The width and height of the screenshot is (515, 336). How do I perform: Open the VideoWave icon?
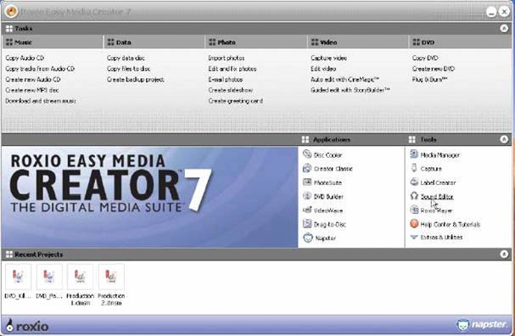[x=307, y=210]
